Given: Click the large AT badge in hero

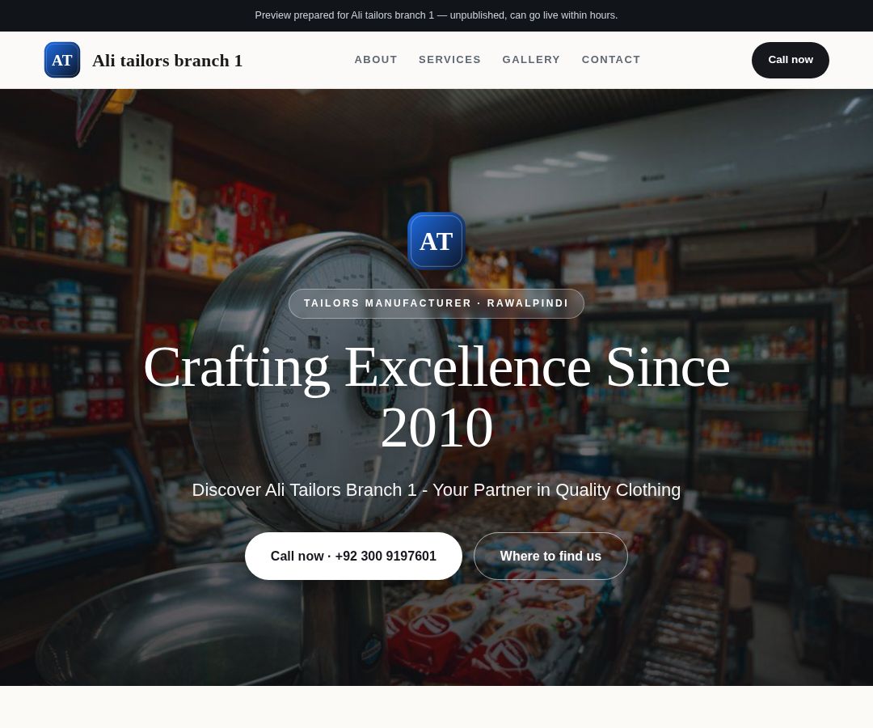Looking at the screenshot, I should click(436, 241).
